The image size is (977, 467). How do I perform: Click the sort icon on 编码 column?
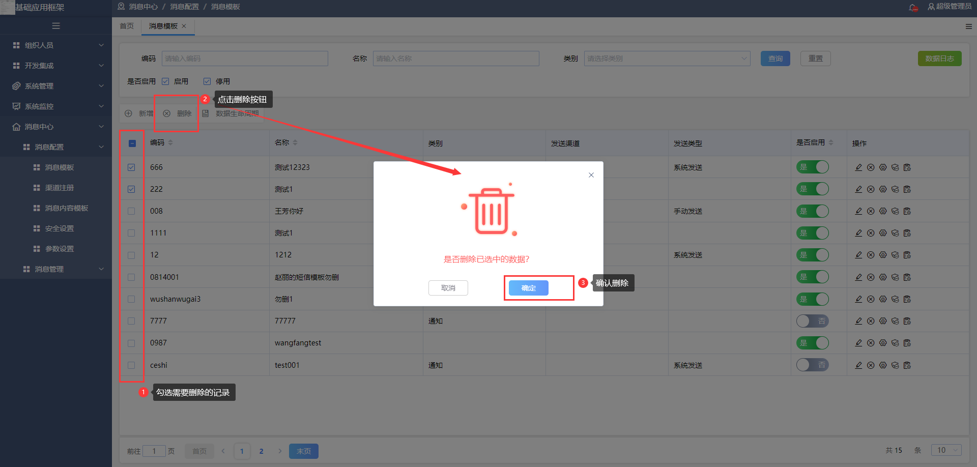(170, 142)
